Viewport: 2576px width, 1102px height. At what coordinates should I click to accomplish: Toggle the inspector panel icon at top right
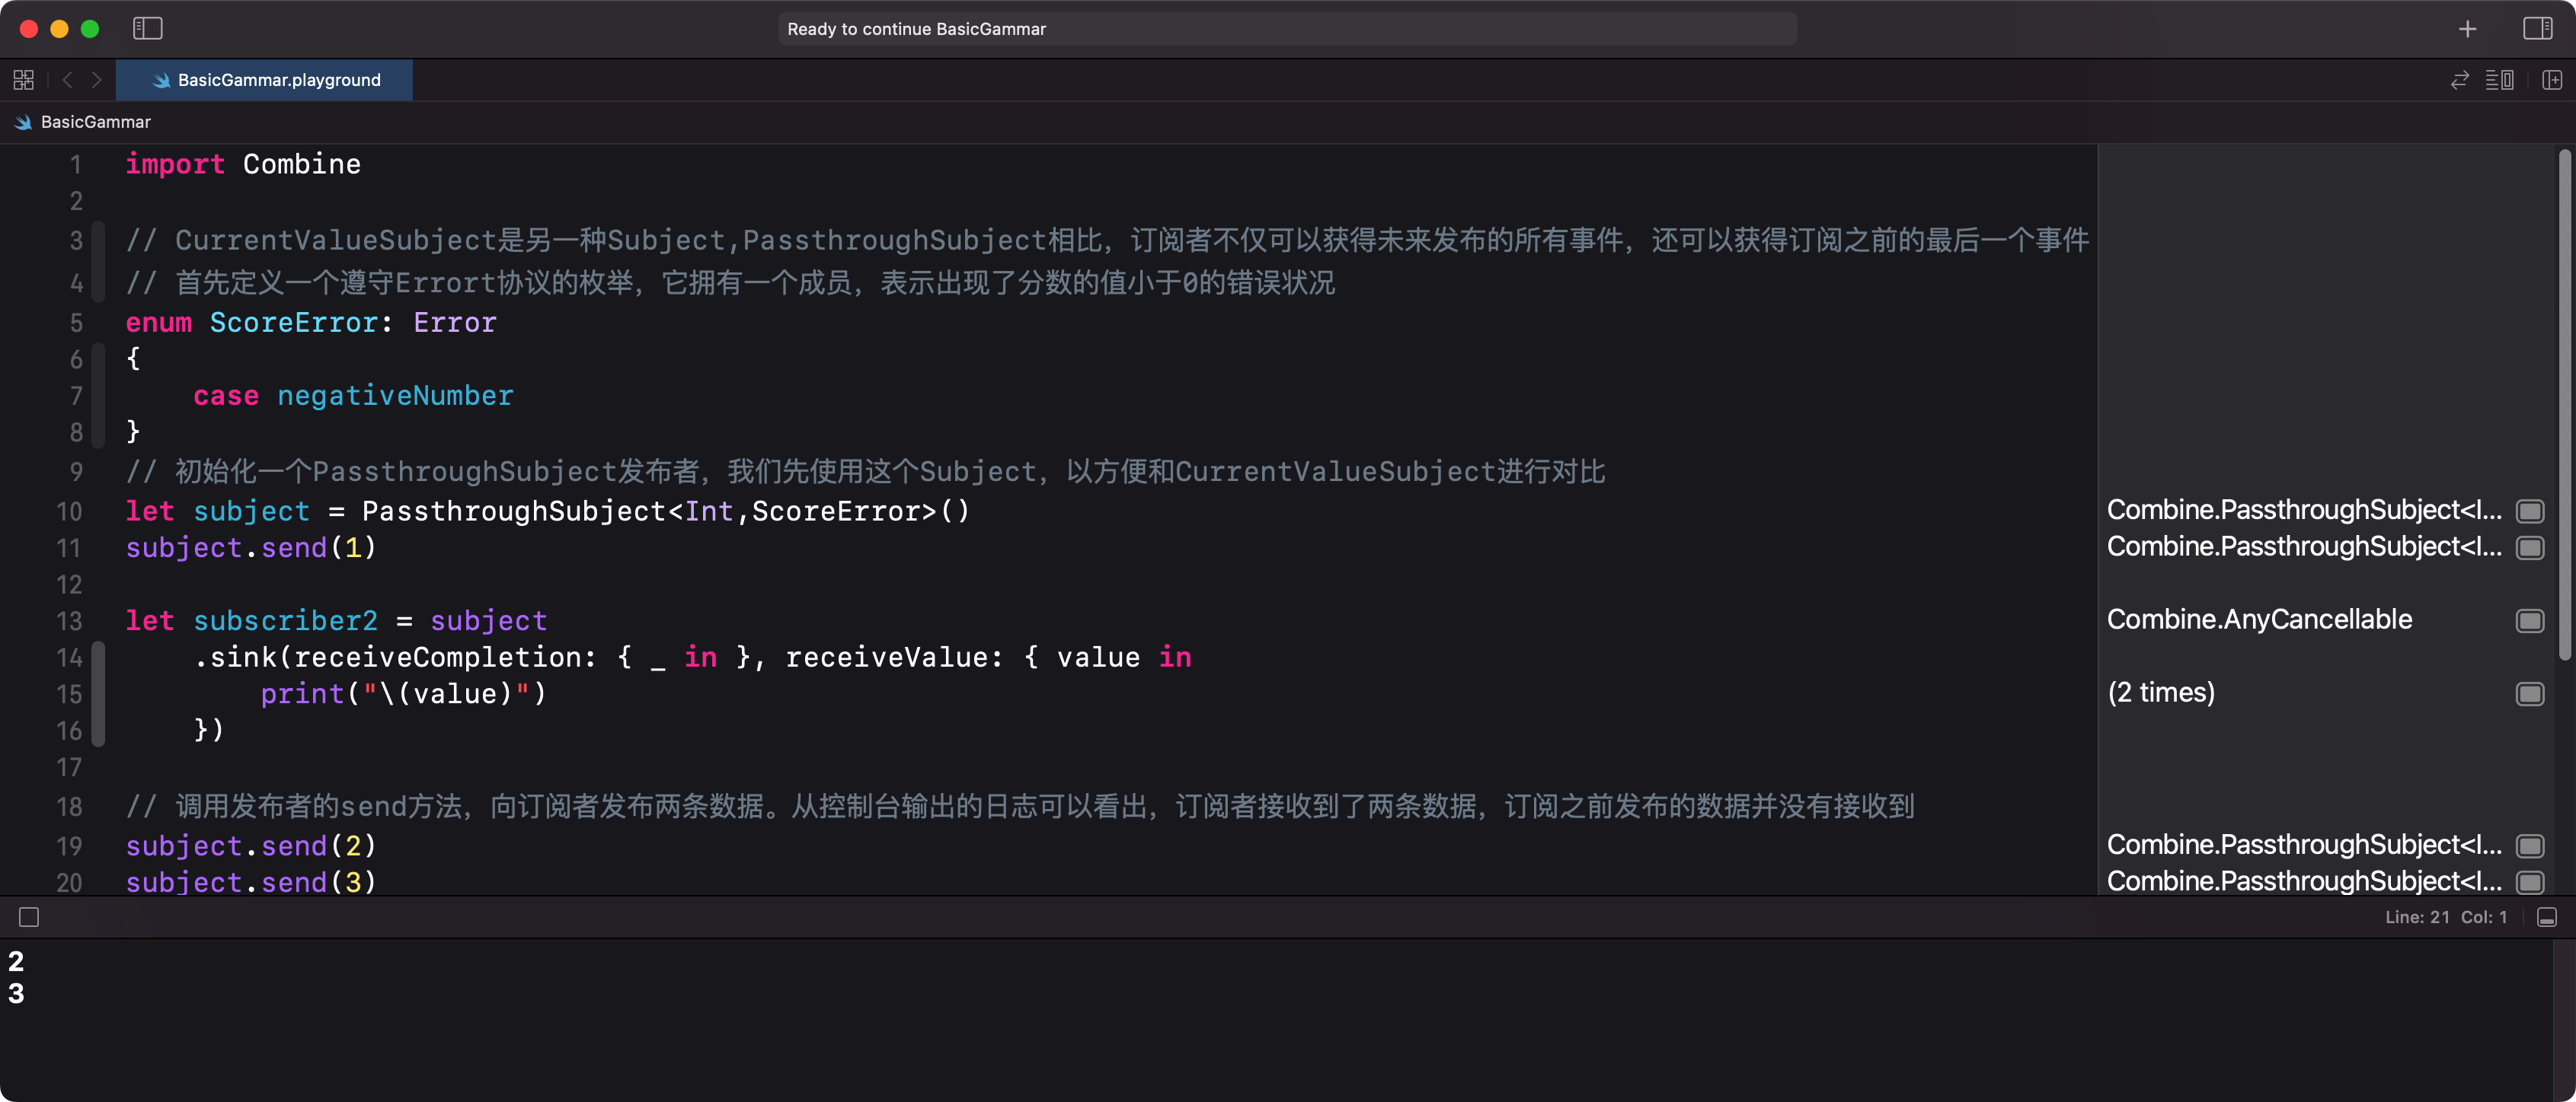[2537, 29]
